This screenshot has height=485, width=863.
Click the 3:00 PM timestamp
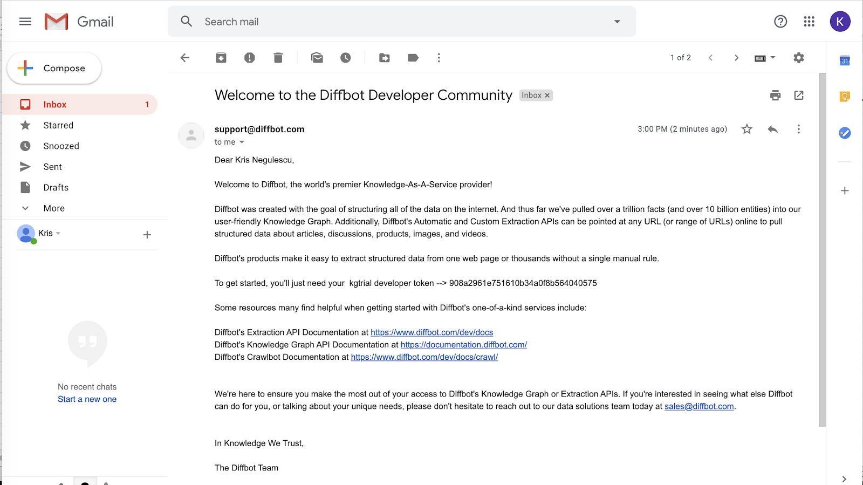(x=682, y=129)
